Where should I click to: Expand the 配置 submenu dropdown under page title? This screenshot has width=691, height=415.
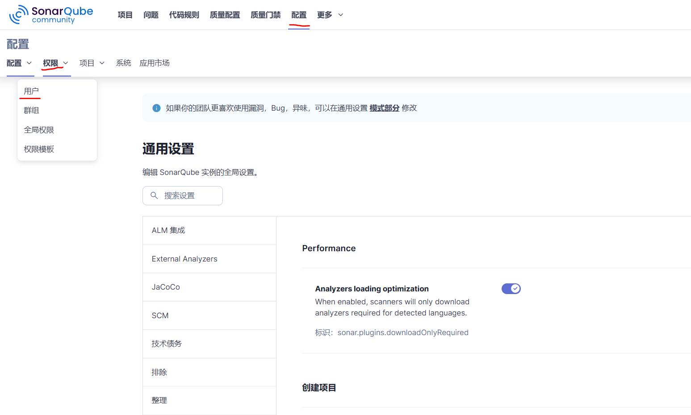click(x=19, y=63)
